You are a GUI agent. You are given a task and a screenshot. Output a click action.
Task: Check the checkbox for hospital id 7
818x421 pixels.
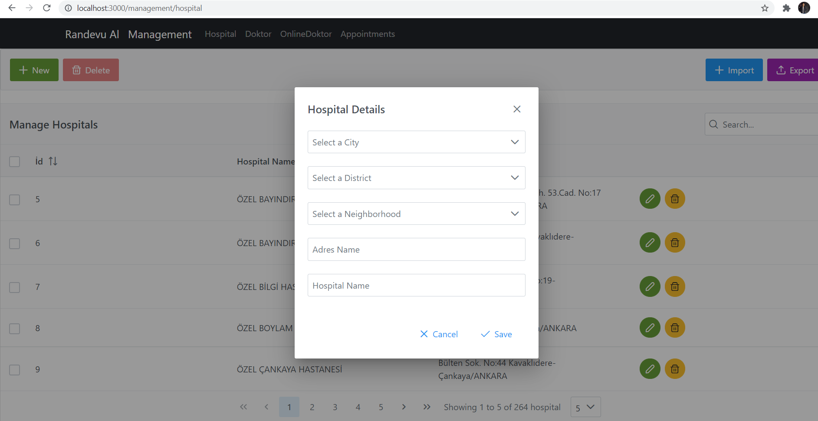(14, 287)
